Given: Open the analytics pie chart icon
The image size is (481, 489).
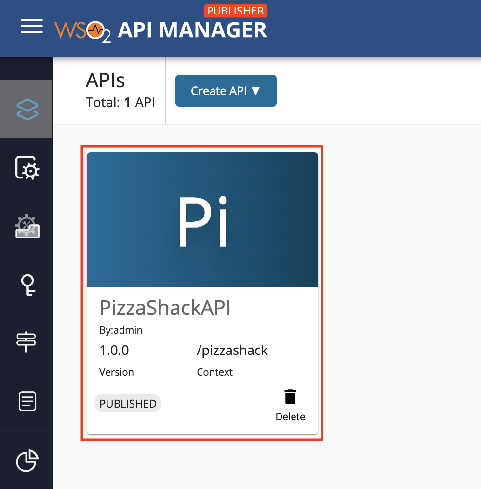Looking at the screenshot, I should click(x=26, y=461).
